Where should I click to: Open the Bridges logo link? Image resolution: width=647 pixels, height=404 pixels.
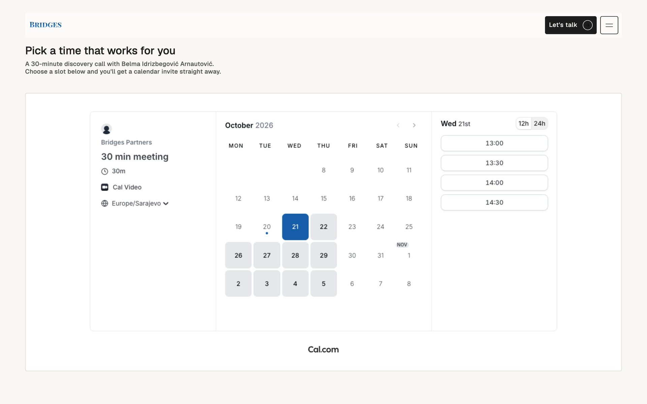tap(45, 25)
